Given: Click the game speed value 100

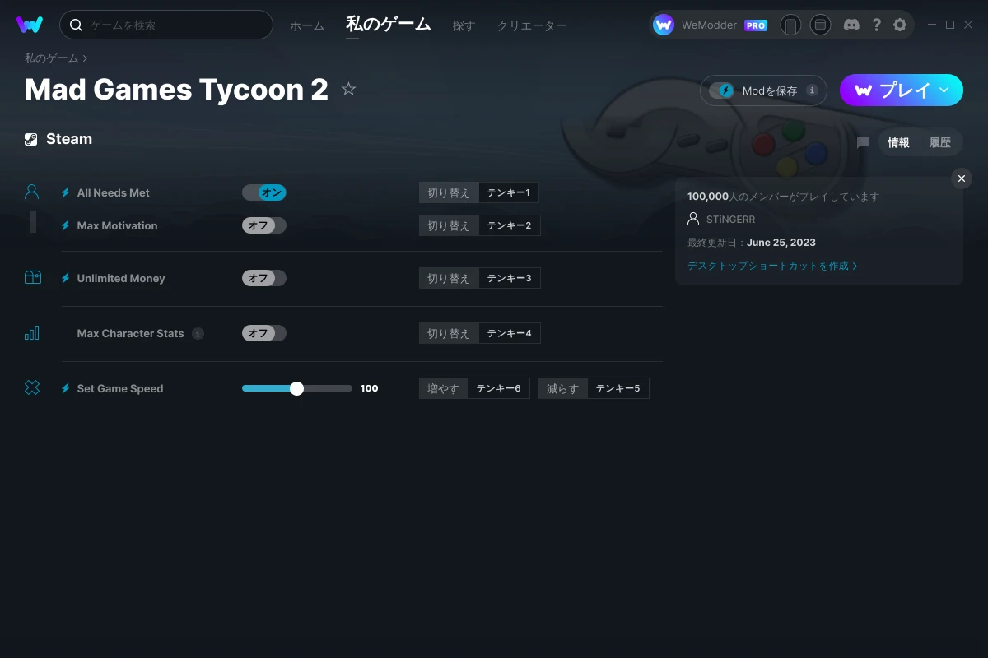Looking at the screenshot, I should pos(370,388).
